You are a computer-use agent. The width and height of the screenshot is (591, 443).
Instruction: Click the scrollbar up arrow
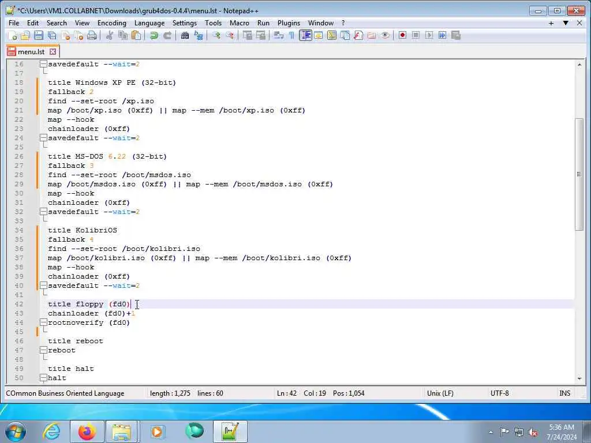click(x=579, y=65)
